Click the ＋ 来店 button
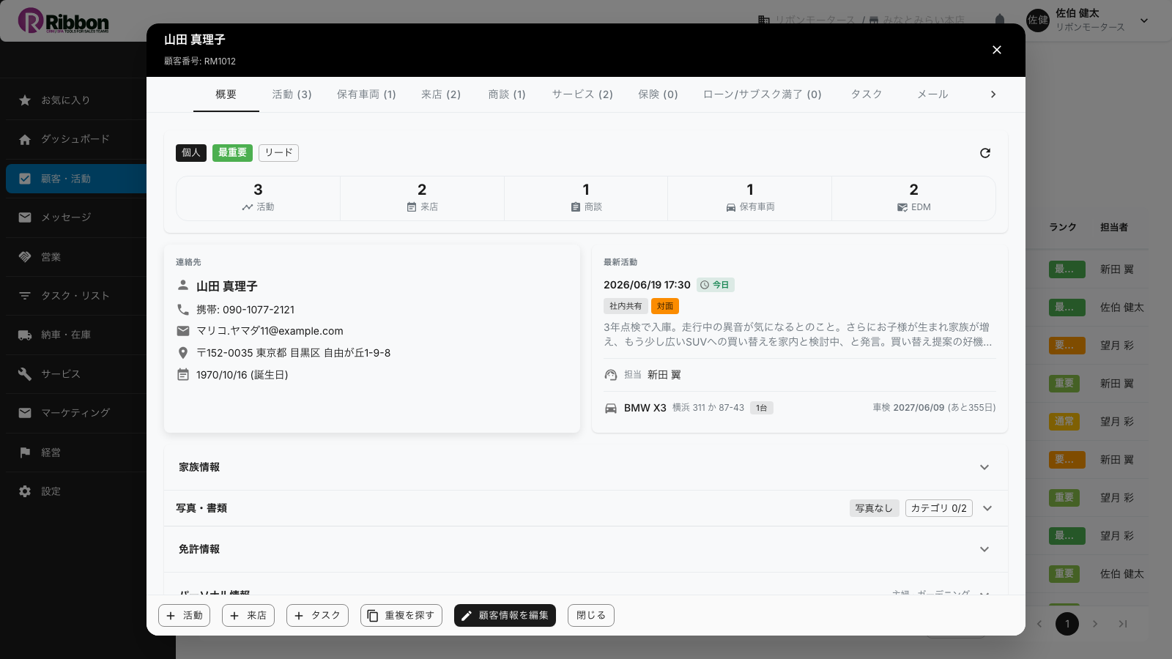Image resolution: width=1172 pixels, height=659 pixels. (248, 616)
